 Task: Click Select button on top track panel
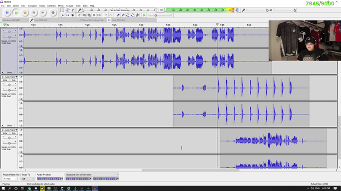click(10, 73)
